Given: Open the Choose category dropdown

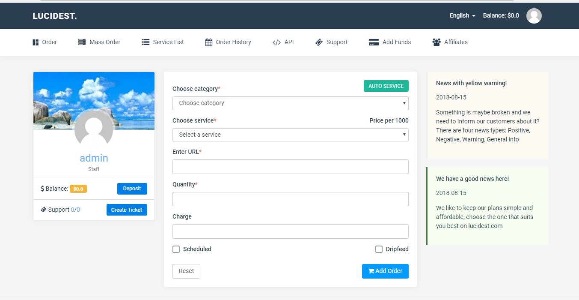Looking at the screenshot, I should click(290, 103).
